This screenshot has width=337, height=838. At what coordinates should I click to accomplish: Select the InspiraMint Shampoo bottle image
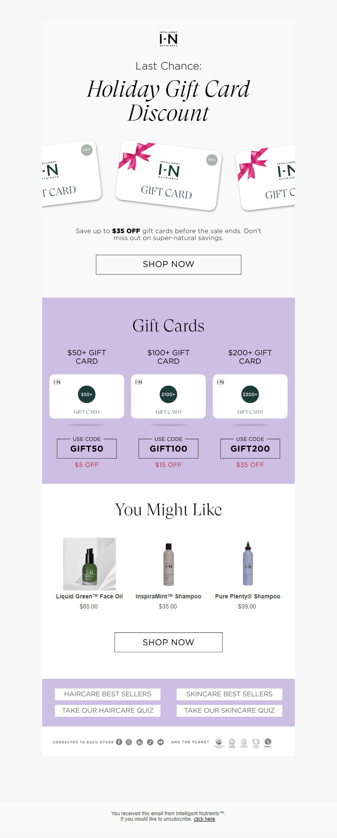coord(168,564)
